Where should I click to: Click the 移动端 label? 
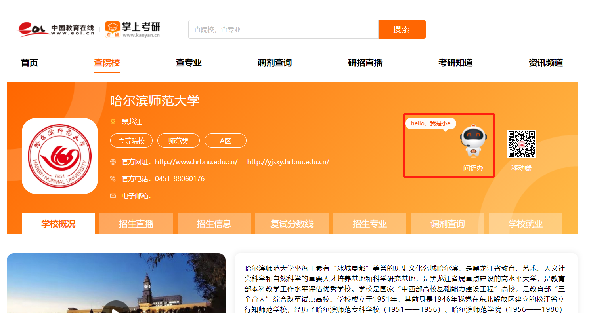(x=521, y=168)
